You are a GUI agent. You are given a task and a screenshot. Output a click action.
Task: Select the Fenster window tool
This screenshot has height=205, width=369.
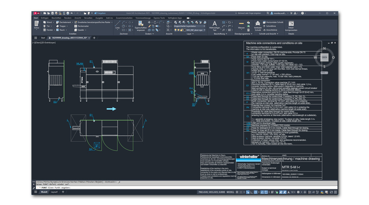click(x=48, y=30)
